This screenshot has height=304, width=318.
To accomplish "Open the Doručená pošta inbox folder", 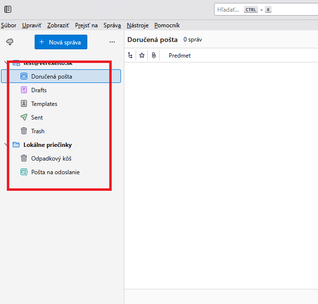I will click(x=51, y=76).
